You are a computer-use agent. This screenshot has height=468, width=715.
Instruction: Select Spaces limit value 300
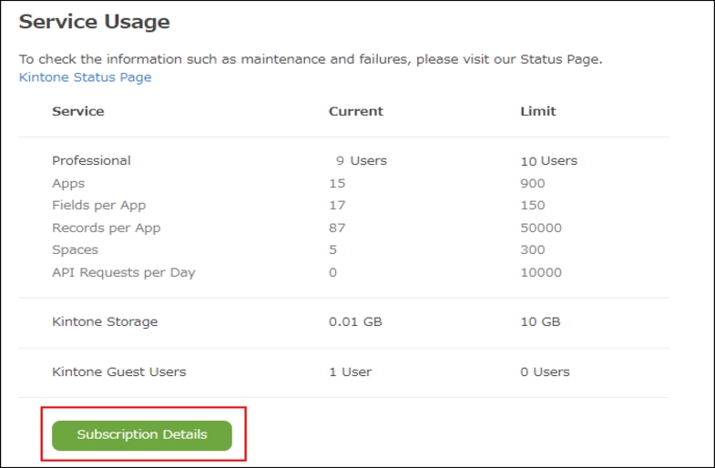click(533, 249)
